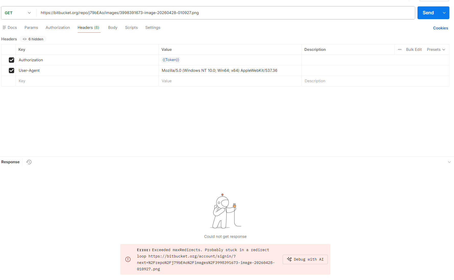Open the Cookies link

coord(440,28)
